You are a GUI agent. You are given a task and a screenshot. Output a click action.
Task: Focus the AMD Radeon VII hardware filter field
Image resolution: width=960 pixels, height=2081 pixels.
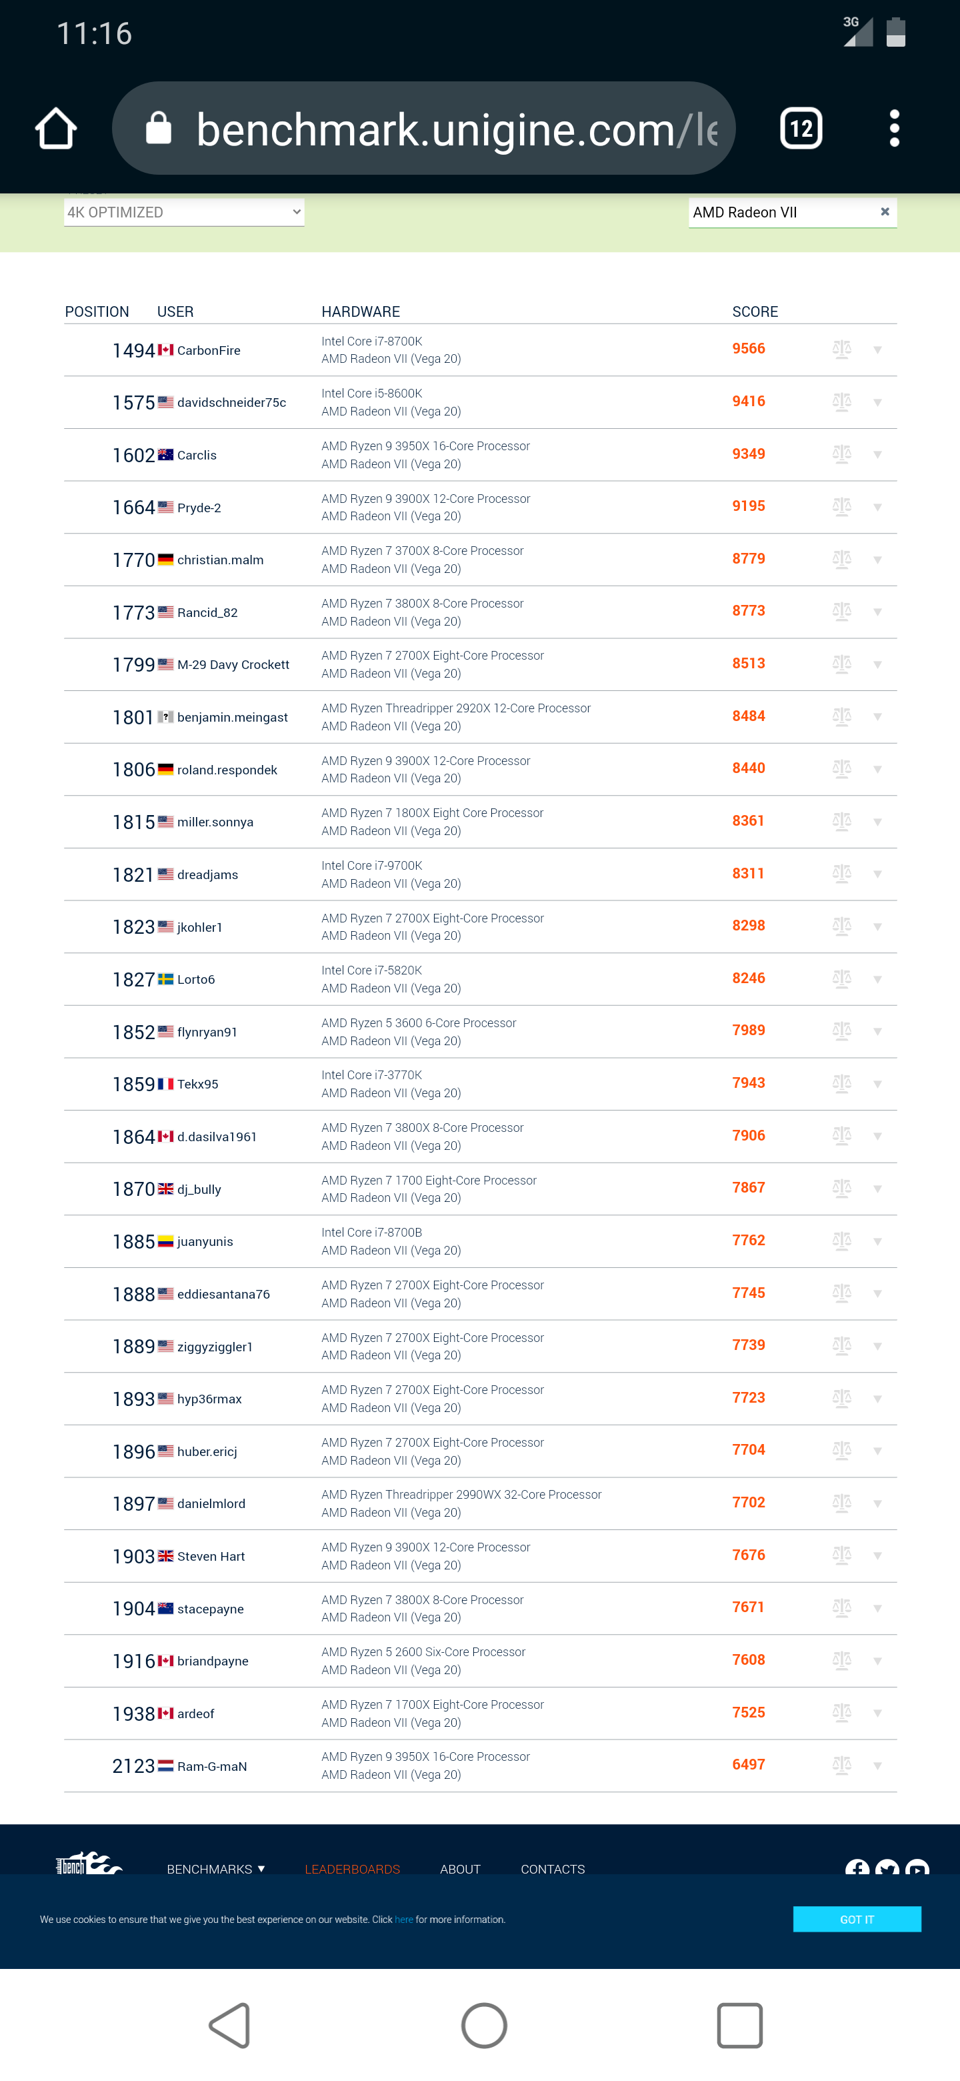779,213
